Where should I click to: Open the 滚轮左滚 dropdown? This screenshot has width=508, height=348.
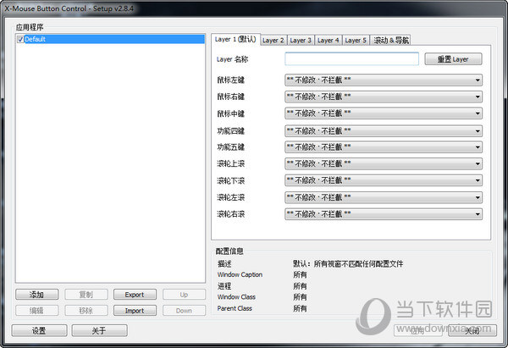(384, 197)
